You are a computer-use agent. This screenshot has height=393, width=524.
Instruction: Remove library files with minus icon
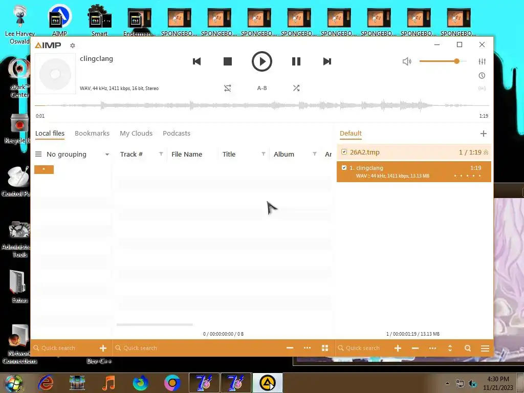pyautogui.click(x=290, y=348)
